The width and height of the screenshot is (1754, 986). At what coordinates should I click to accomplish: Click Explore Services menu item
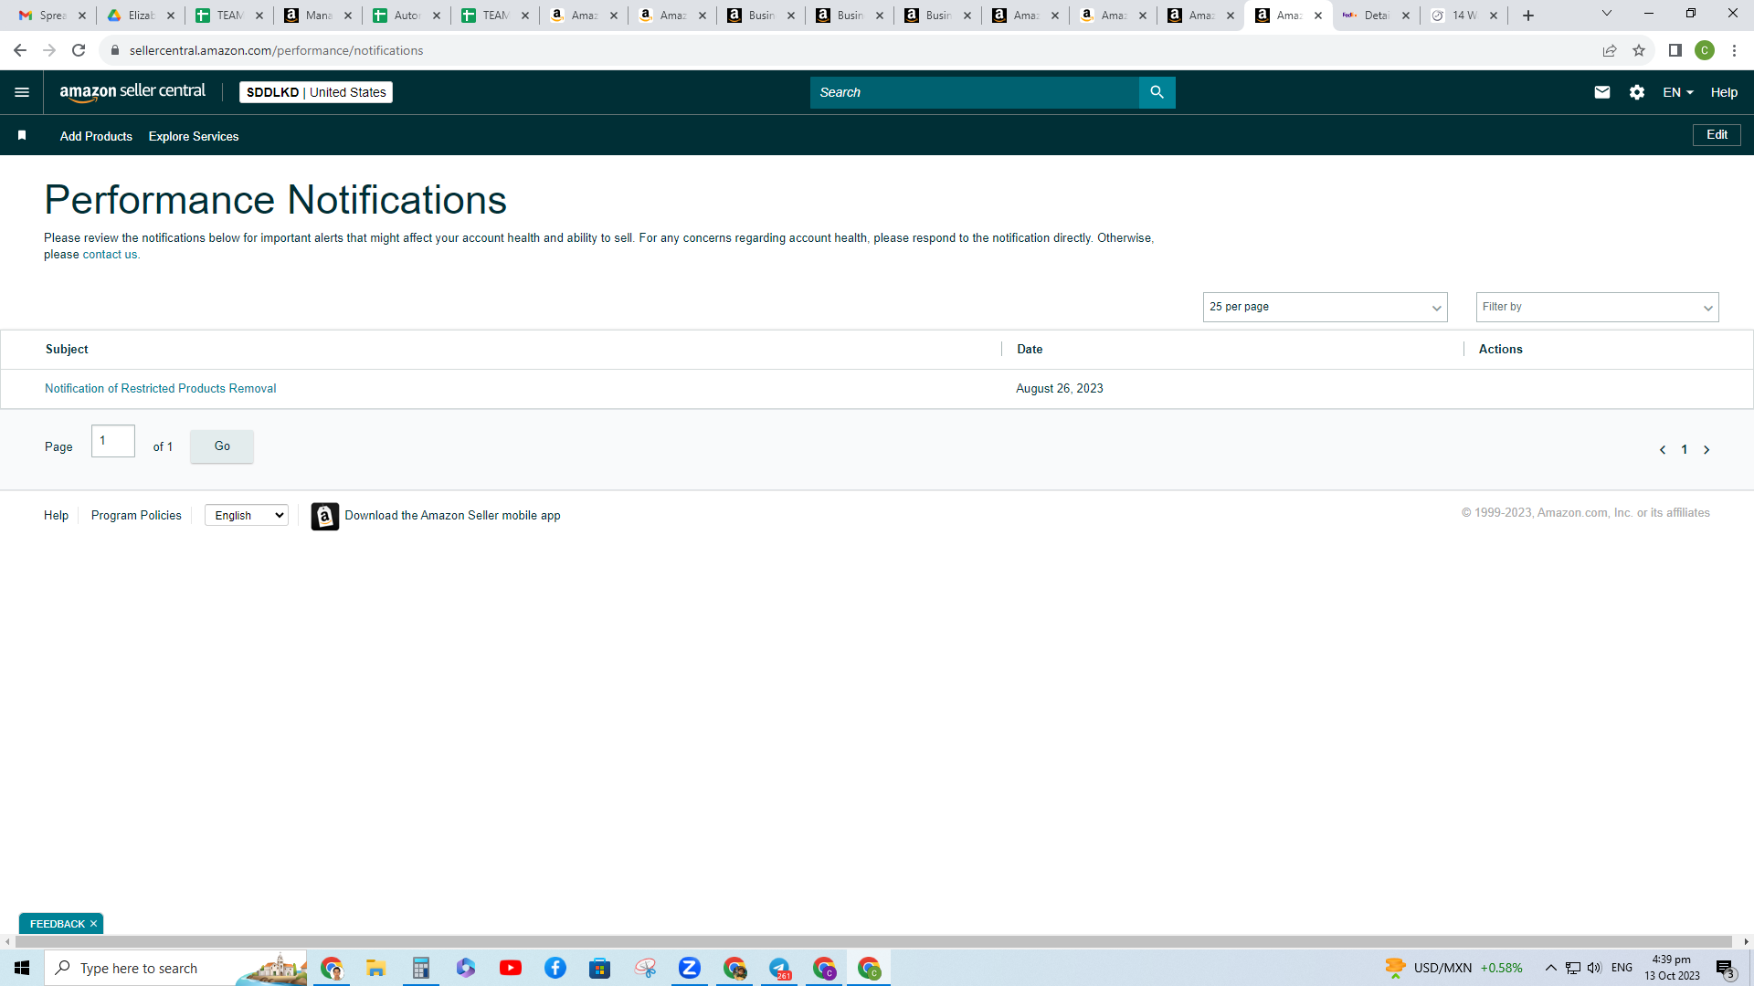click(194, 136)
